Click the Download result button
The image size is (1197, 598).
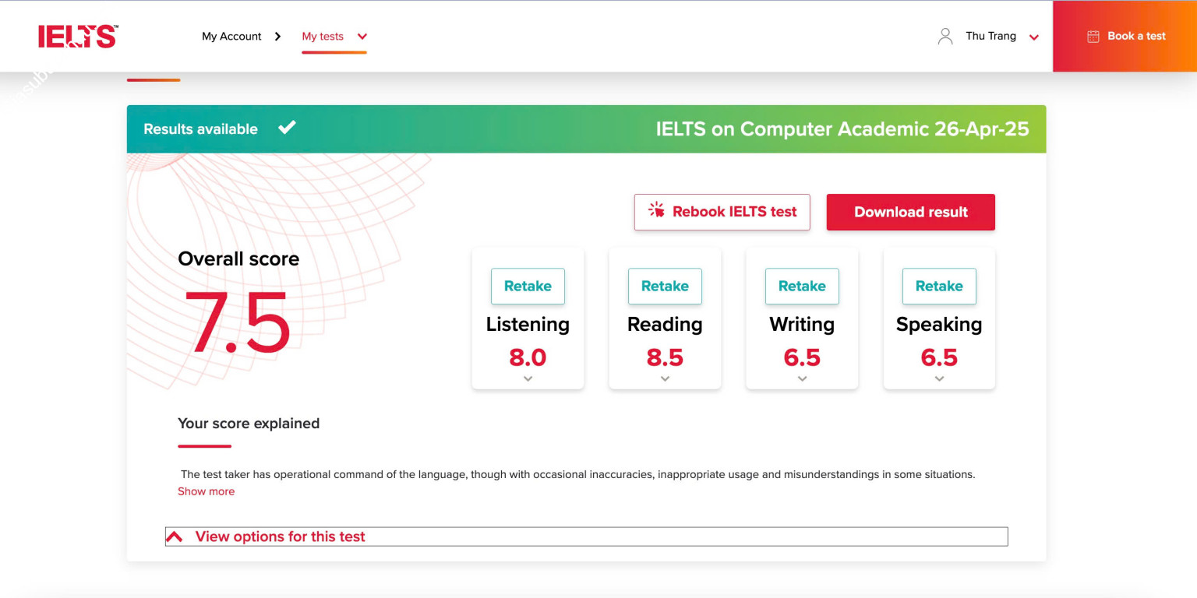[910, 212]
